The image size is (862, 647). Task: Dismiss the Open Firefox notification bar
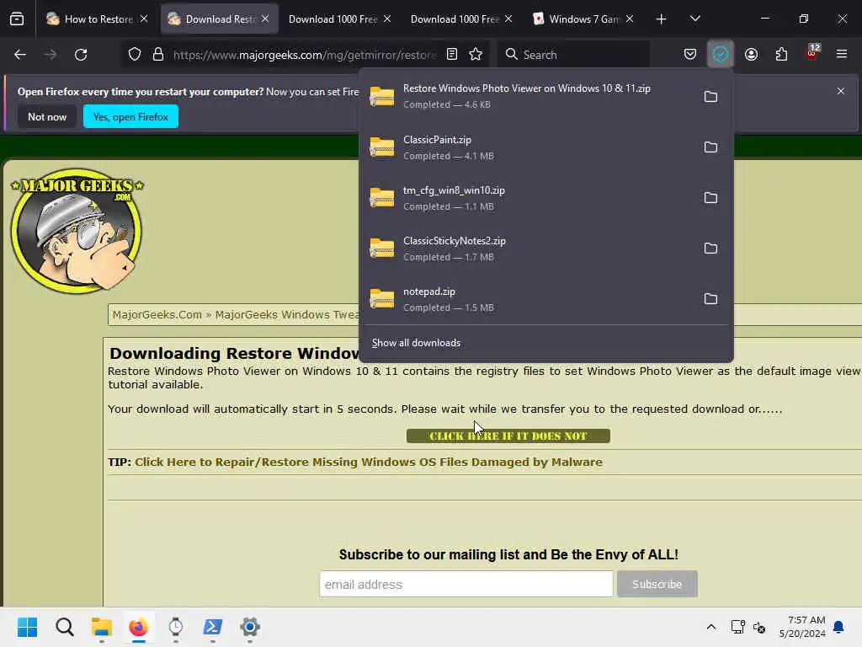(841, 91)
